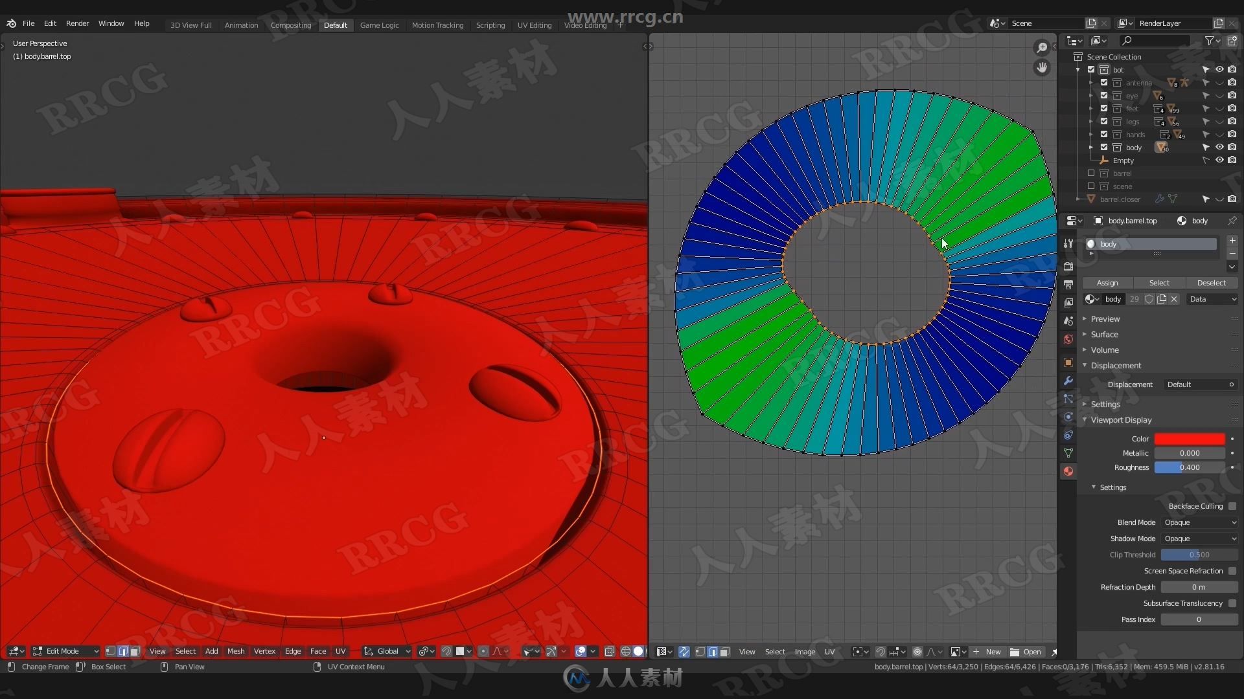Click the Assign material button
This screenshot has width=1244, height=699.
pos(1107,282)
